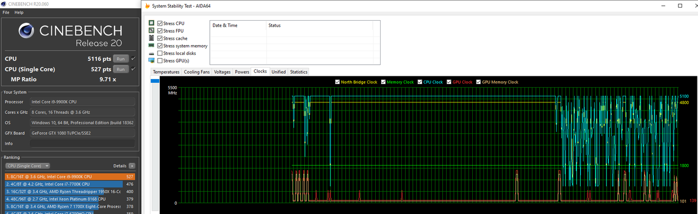This screenshot has width=698, height=214.
Task: Click the CPU chip icon beside Stress CPU
Action: [x=152, y=23]
